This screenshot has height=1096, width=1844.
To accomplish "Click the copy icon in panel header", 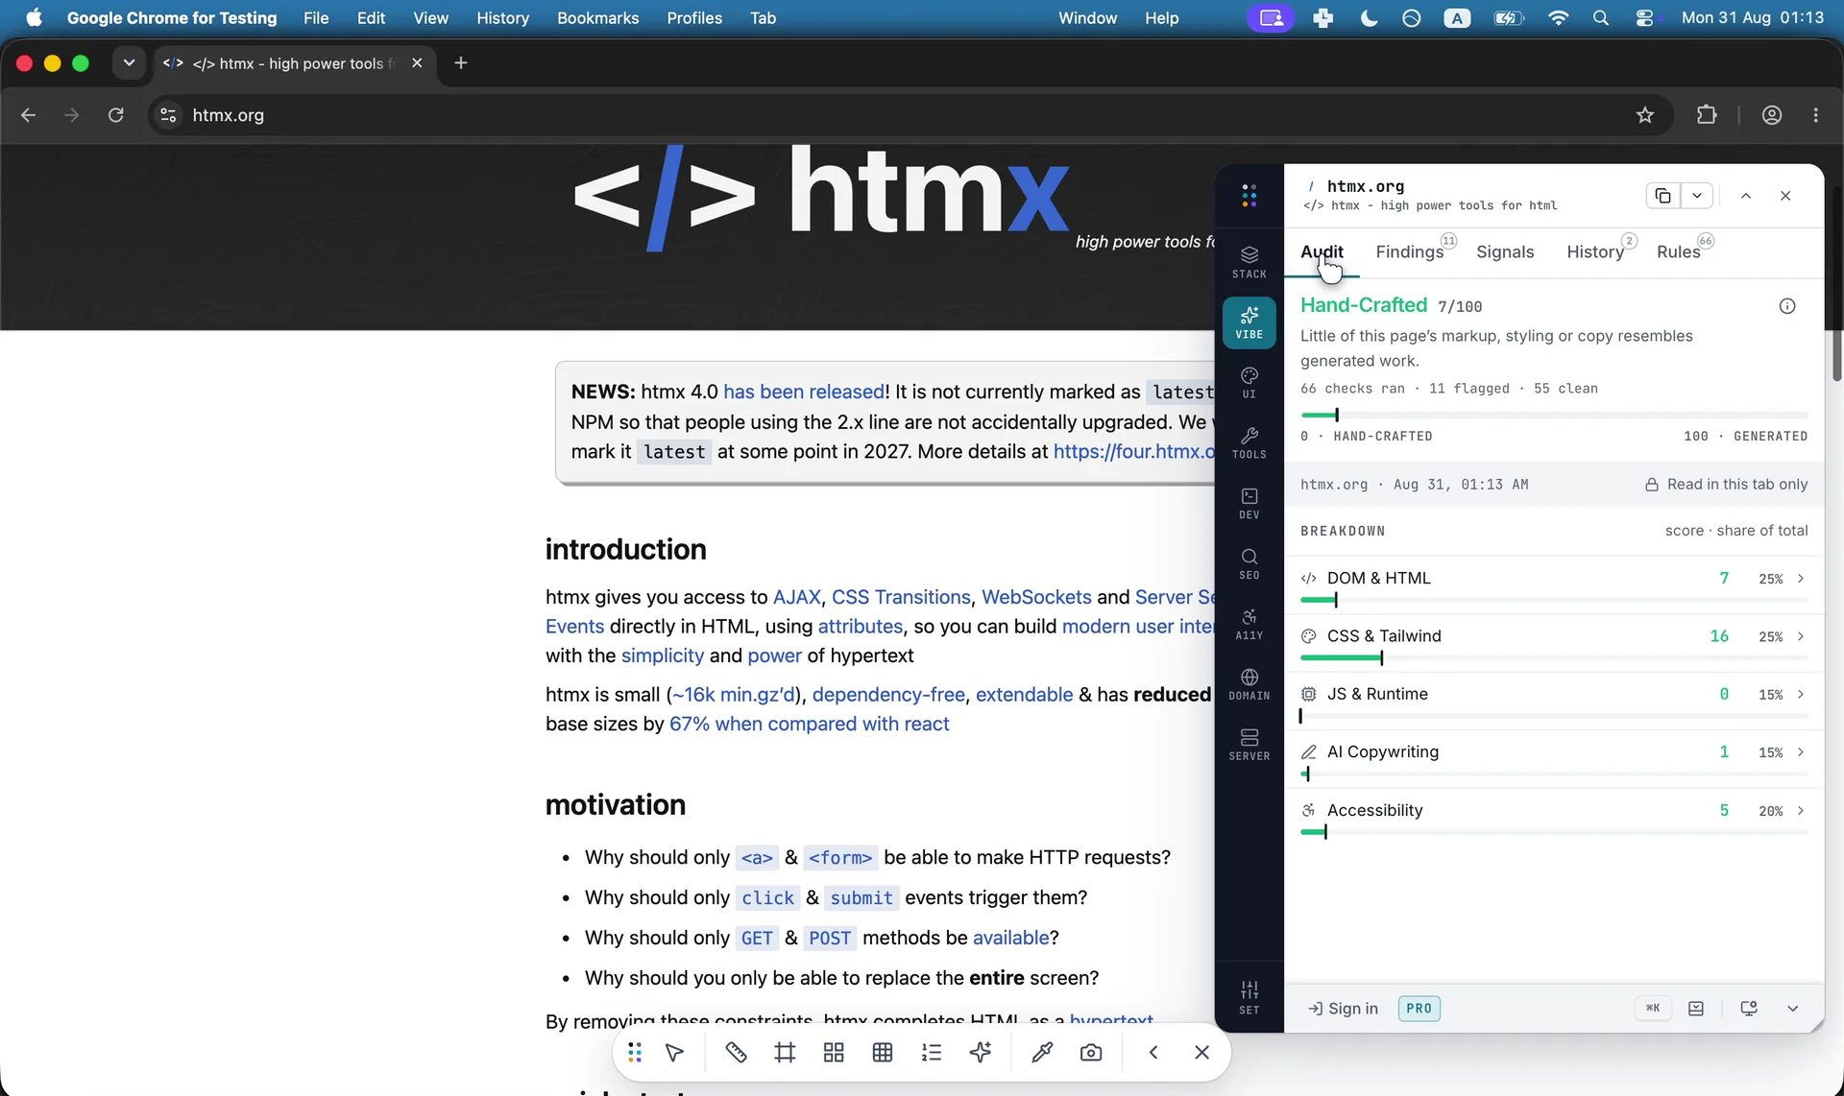I will pos(1662,196).
